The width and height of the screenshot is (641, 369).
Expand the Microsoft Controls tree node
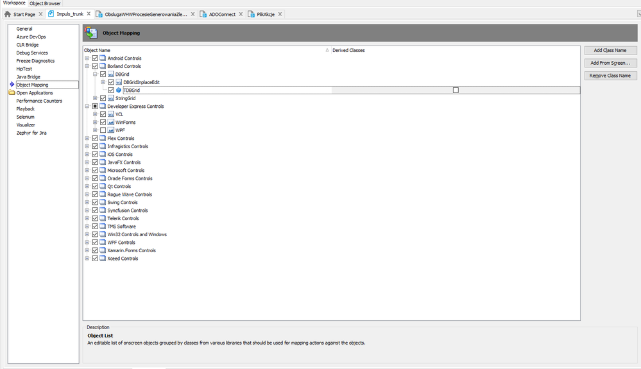pos(87,171)
